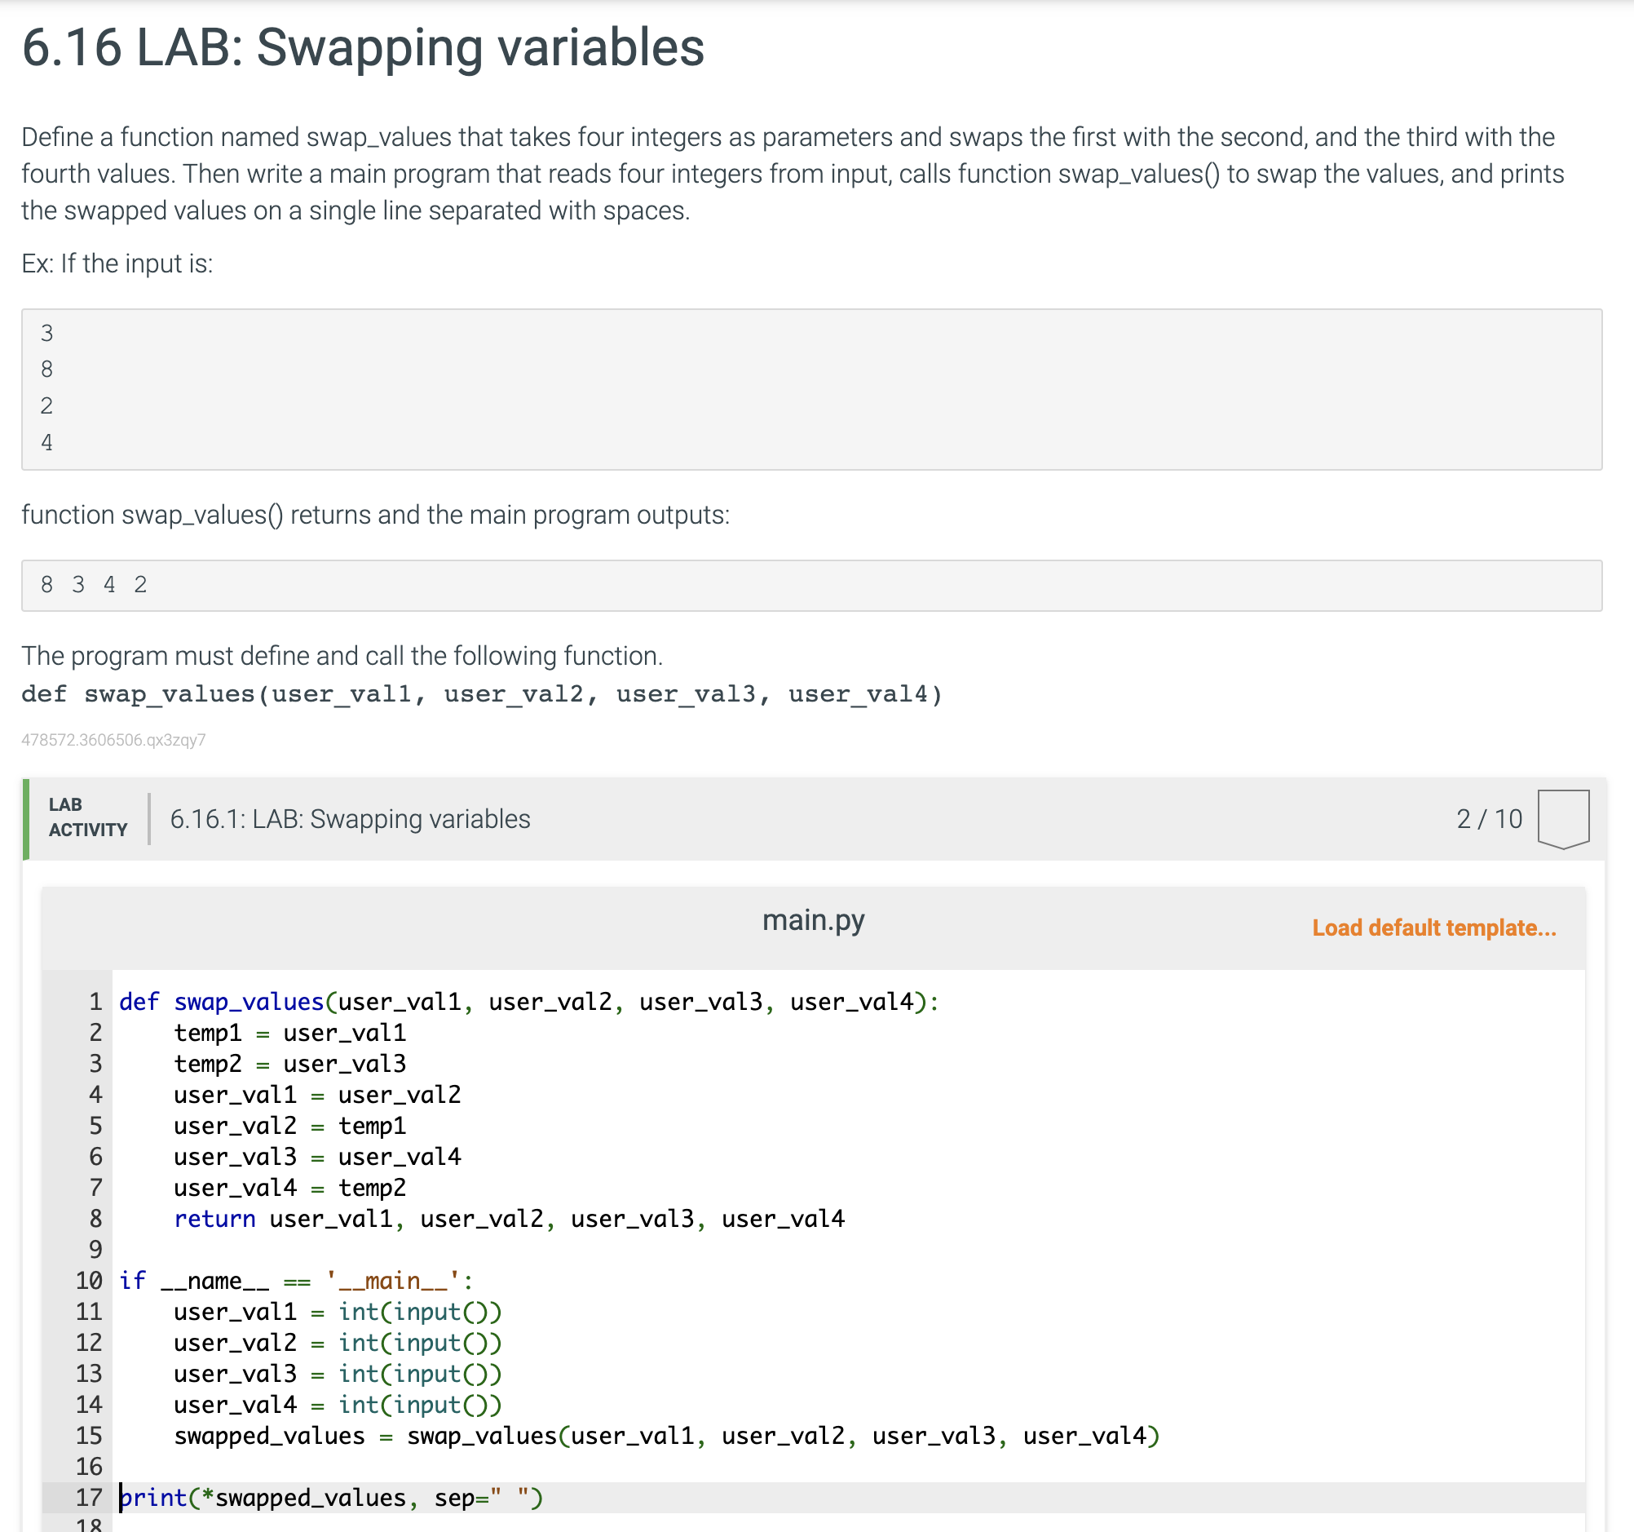This screenshot has height=1532, width=1634.
Task: Click the if __name__ line in editor
Action: (x=295, y=1281)
